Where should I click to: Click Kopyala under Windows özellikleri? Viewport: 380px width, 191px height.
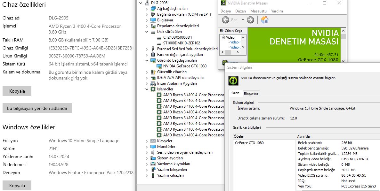17,186
